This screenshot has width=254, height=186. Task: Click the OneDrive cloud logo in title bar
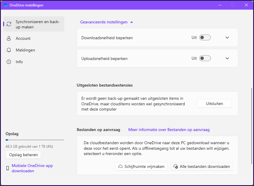click(6, 5)
